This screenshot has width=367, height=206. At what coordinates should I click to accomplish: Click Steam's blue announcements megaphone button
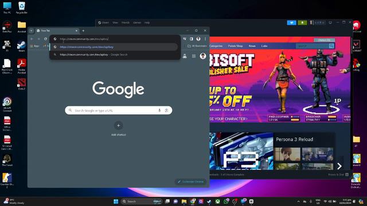point(292,23)
